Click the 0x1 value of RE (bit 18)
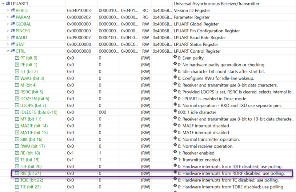This screenshot has height=192, width=296. 70,153
